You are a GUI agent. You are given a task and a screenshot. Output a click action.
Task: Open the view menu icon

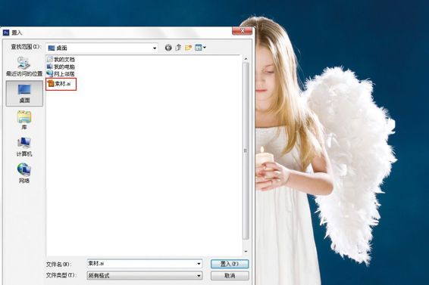tap(200, 48)
